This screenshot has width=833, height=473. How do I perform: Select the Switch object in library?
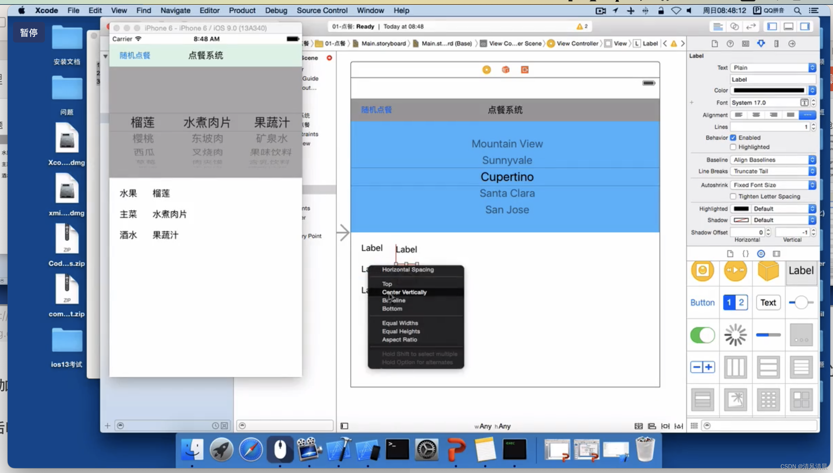click(702, 335)
